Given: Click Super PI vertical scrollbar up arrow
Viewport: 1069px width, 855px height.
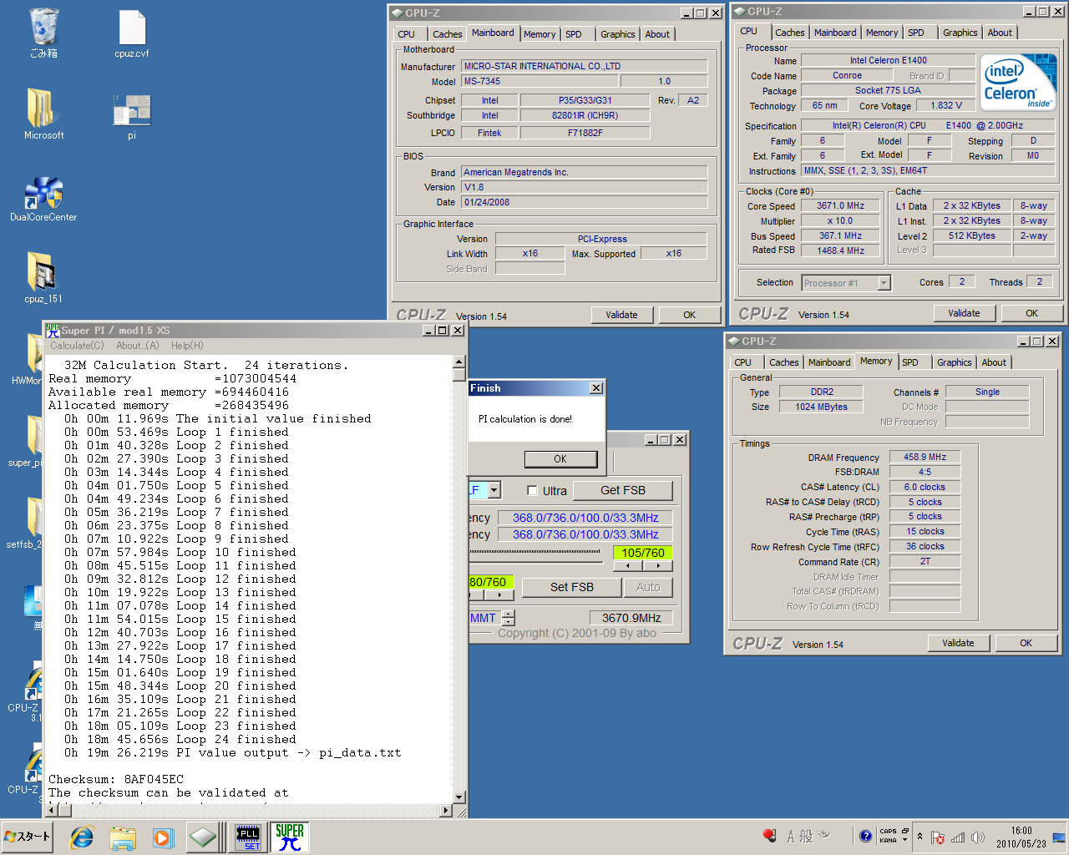Looking at the screenshot, I should point(459,362).
